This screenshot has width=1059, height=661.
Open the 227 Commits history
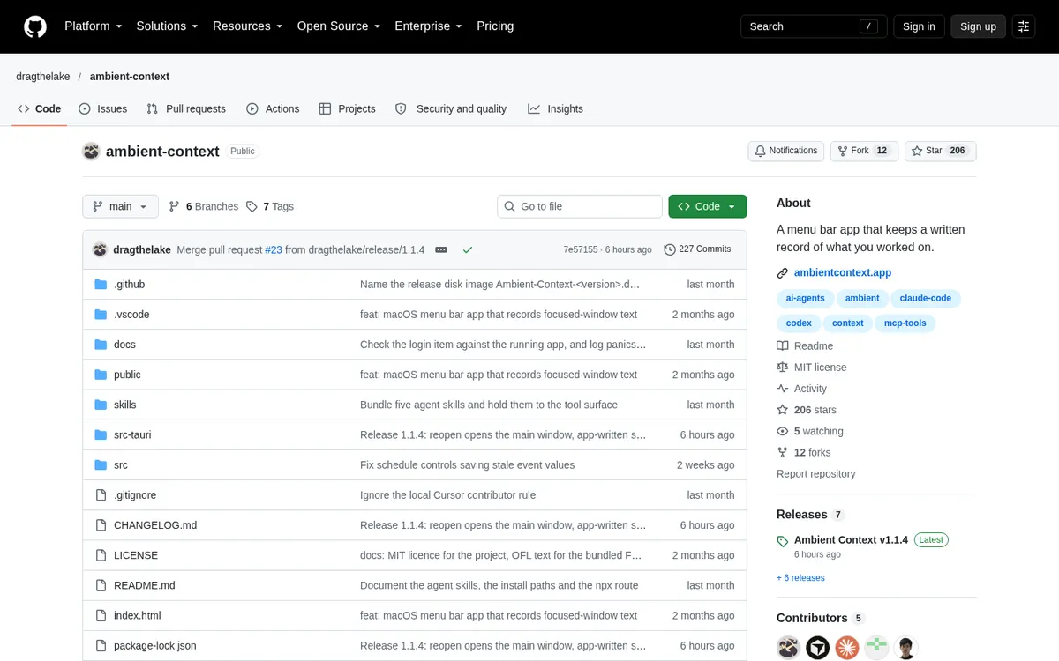(697, 249)
